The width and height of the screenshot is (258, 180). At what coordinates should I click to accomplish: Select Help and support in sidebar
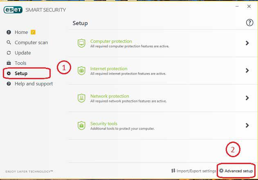pos(34,84)
